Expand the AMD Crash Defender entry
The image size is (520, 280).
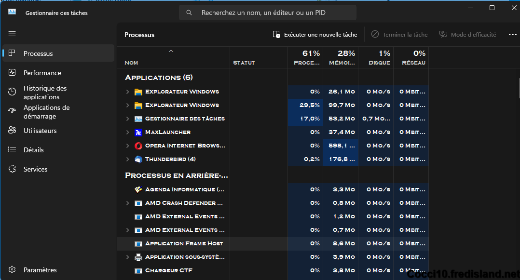pyautogui.click(x=127, y=203)
